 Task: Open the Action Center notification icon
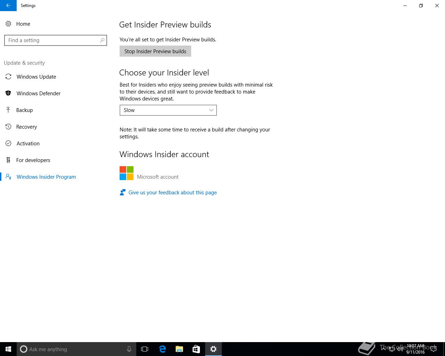pos(433,349)
